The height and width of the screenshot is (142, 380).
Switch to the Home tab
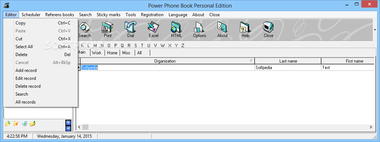(112, 53)
